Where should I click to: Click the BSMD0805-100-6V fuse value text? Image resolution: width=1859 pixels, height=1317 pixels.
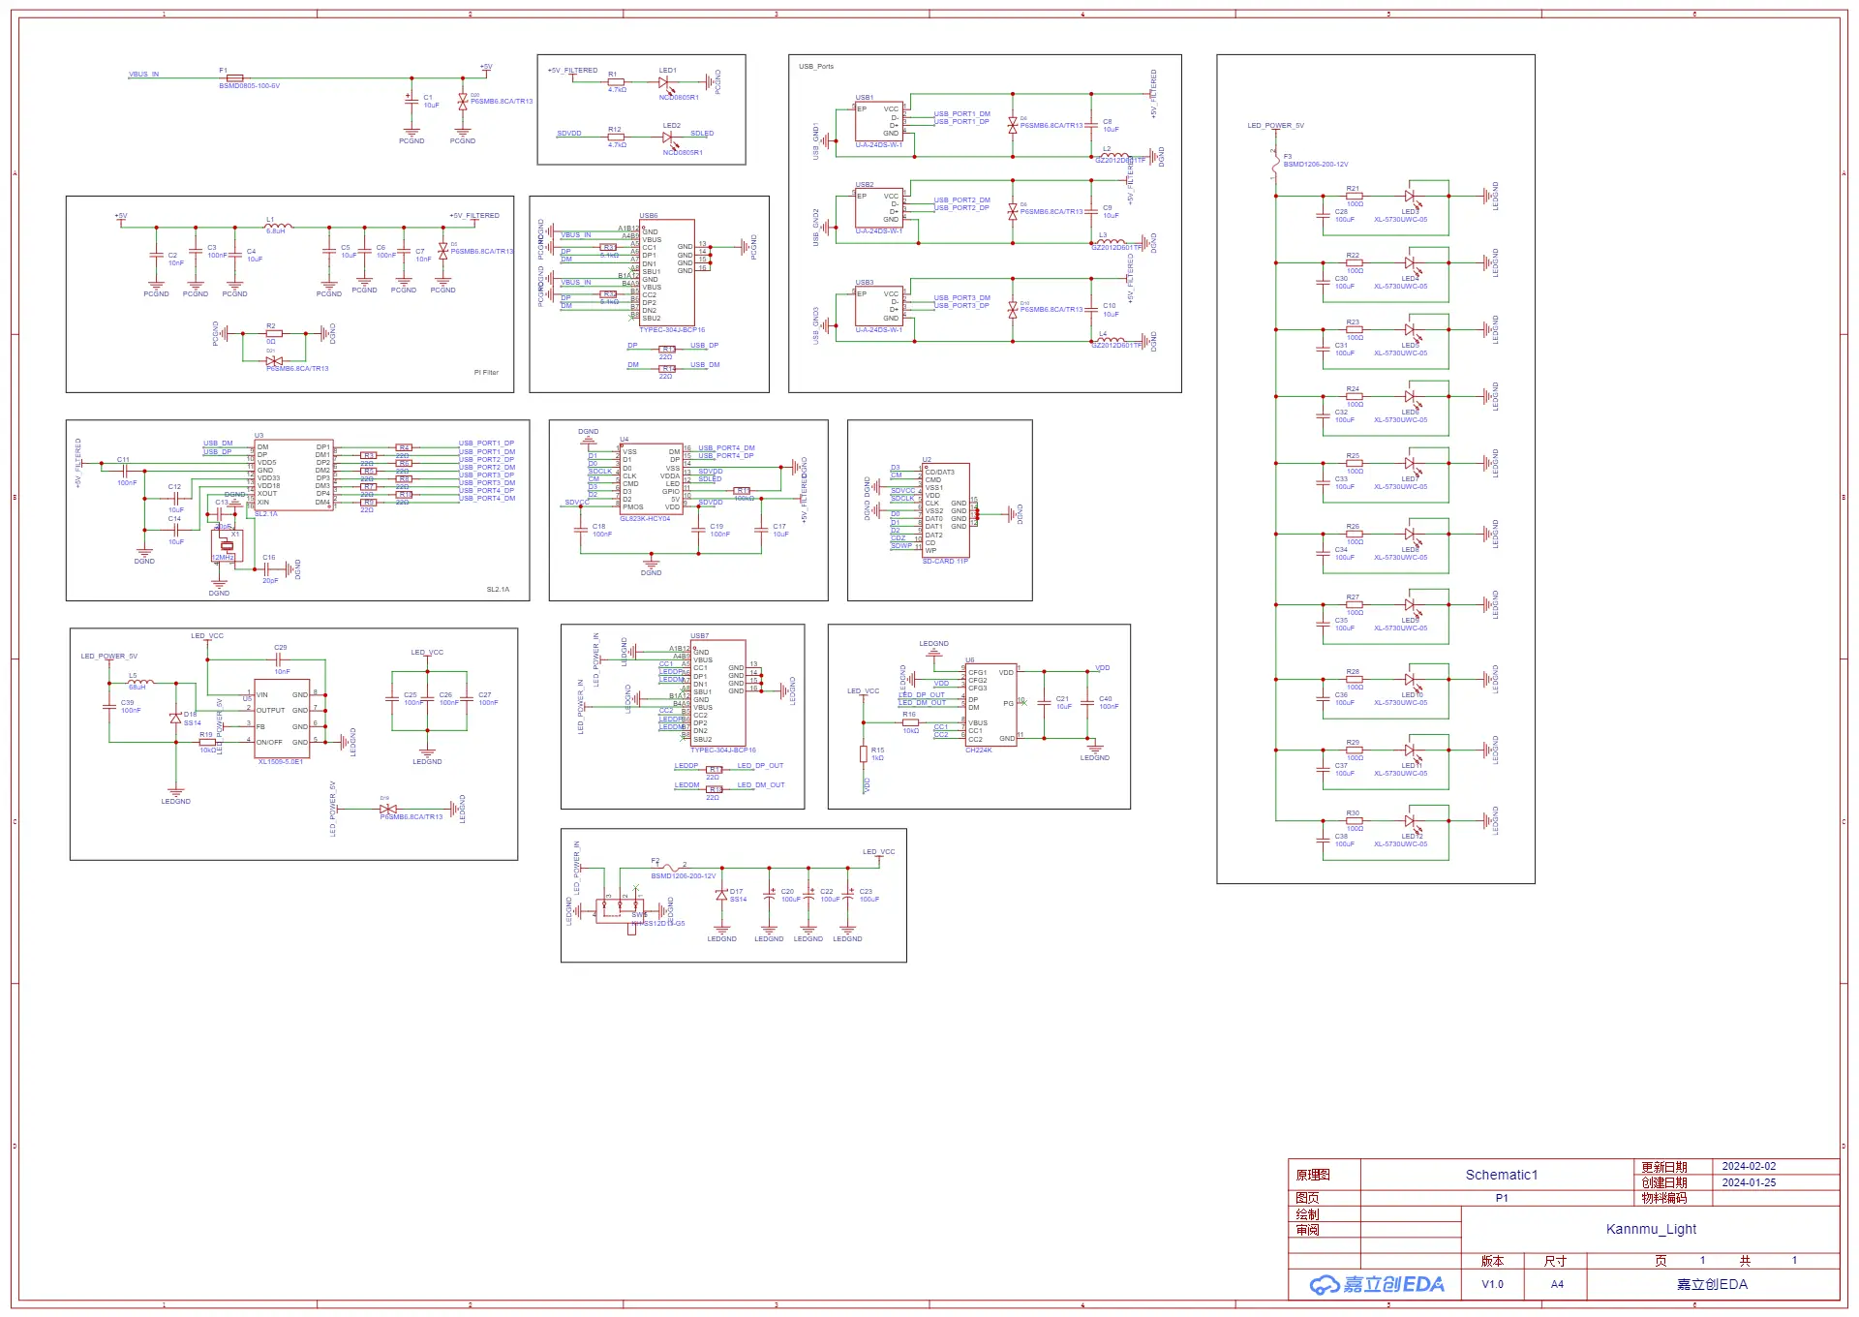[249, 86]
